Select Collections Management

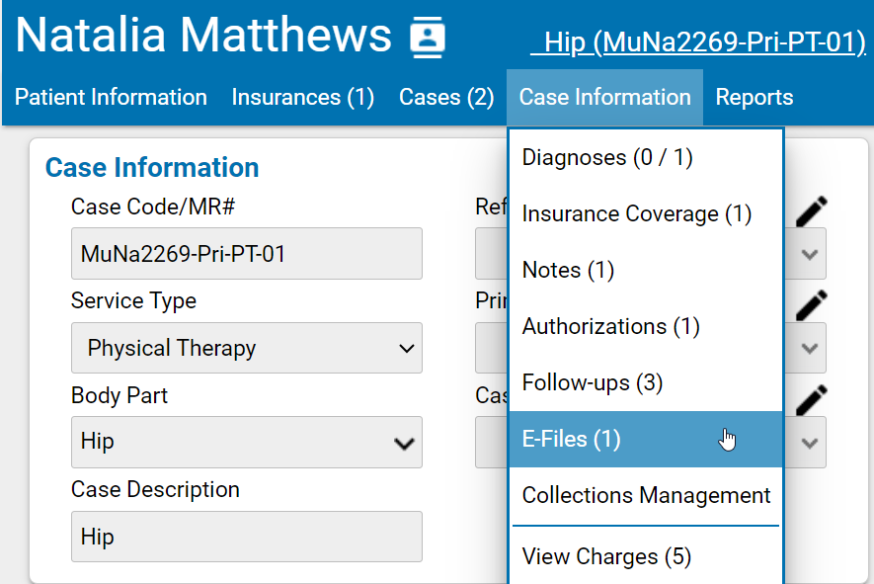click(645, 495)
